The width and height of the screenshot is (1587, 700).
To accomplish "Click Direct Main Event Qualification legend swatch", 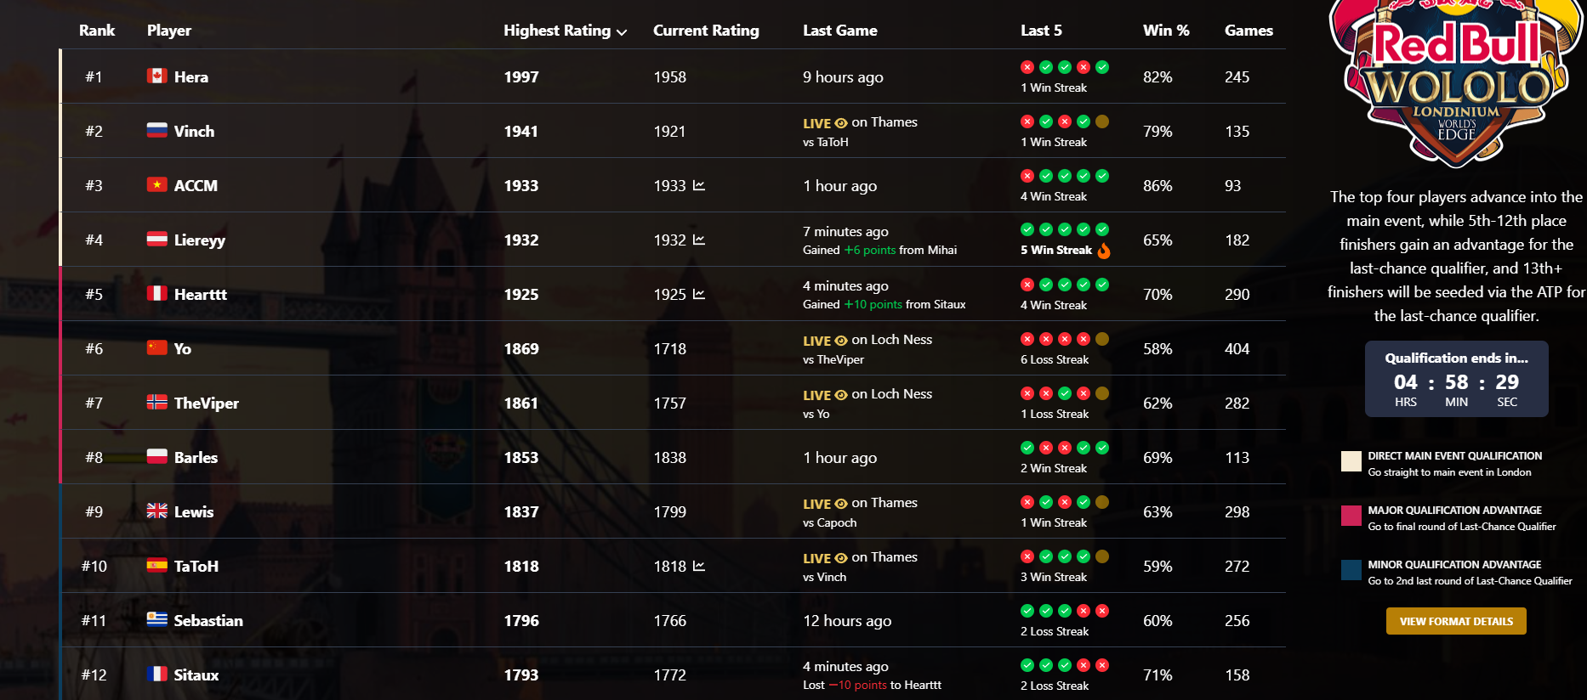I will point(1351,461).
